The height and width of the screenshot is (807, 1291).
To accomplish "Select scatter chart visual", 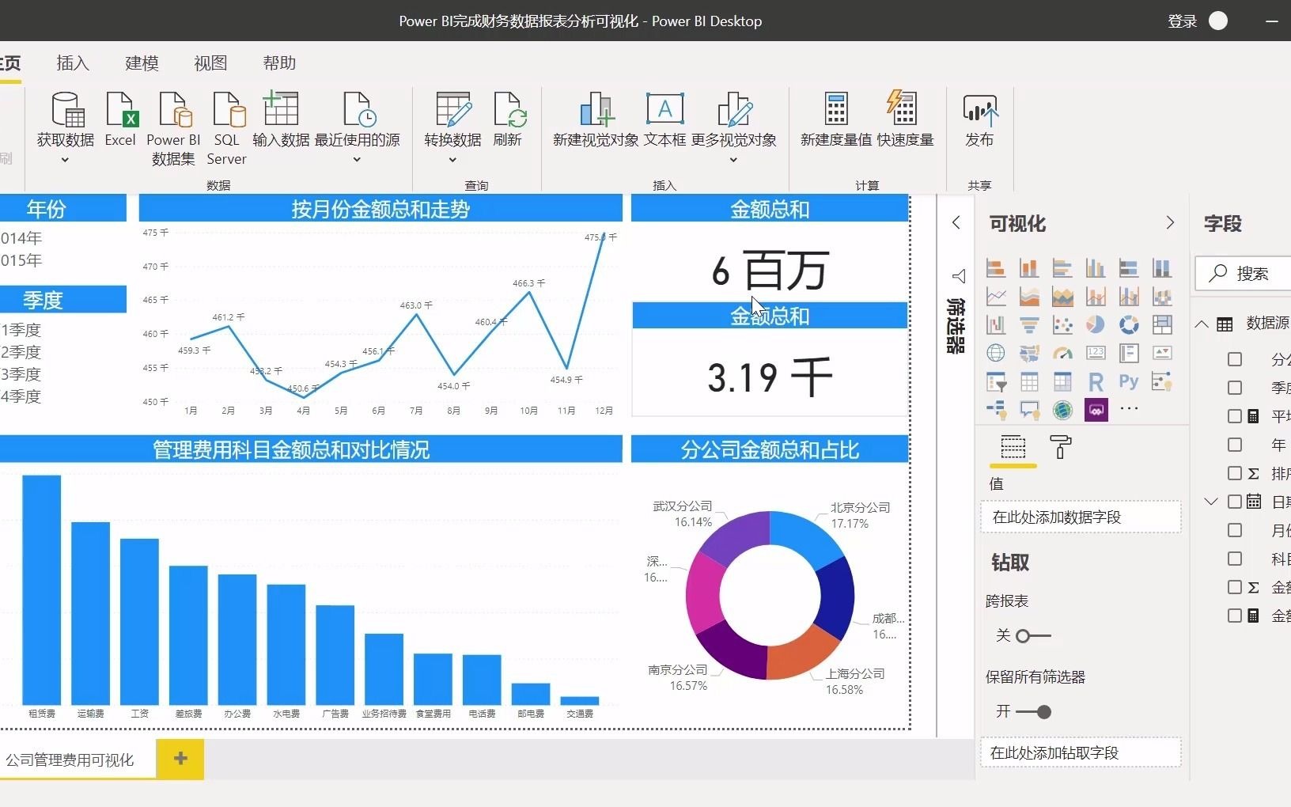I will (1062, 324).
